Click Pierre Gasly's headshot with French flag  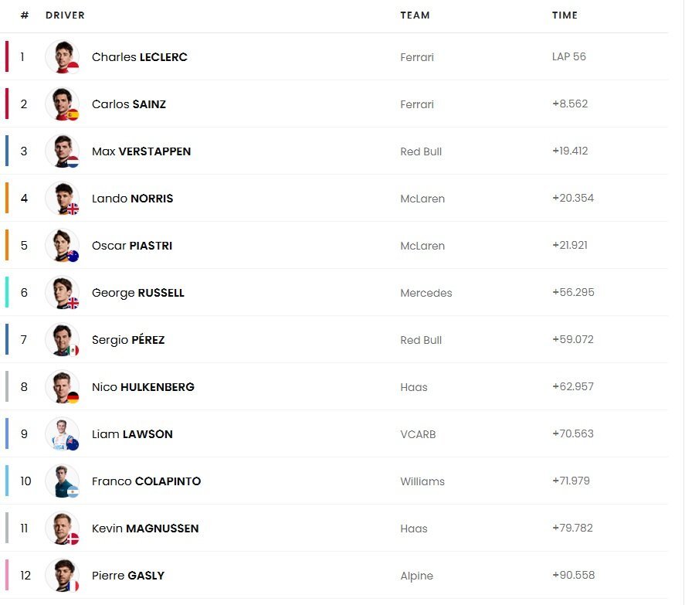coord(63,576)
